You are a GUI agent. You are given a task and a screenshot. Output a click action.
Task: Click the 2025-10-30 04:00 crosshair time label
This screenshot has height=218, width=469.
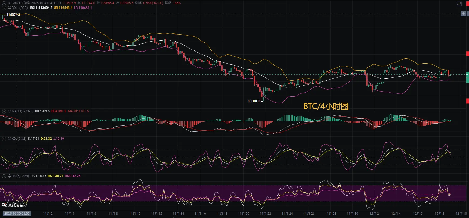[17, 214]
